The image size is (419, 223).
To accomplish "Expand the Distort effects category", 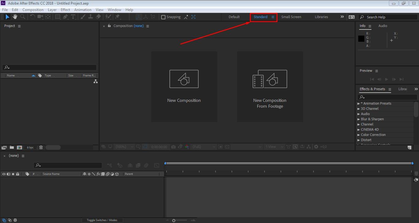I will coord(359,140).
